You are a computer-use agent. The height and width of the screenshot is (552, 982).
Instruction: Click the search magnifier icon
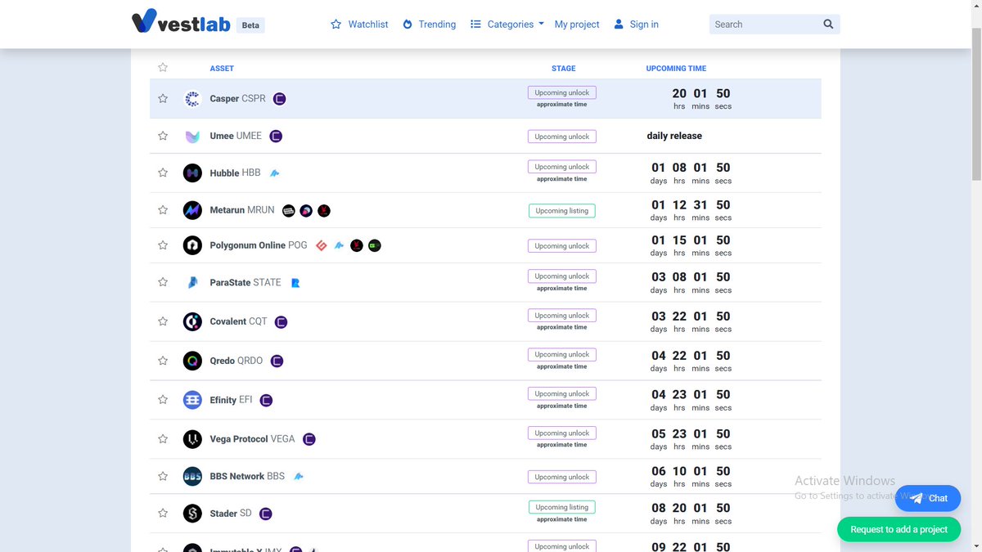click(828, 25)
